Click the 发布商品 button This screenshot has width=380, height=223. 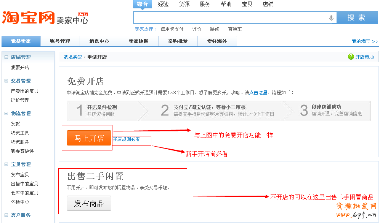pyautogui.click(x=89, y=203)
